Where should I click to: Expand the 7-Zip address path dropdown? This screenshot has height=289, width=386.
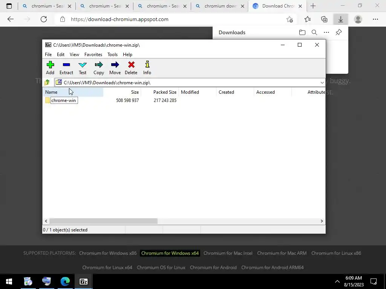tap(322, 82)
